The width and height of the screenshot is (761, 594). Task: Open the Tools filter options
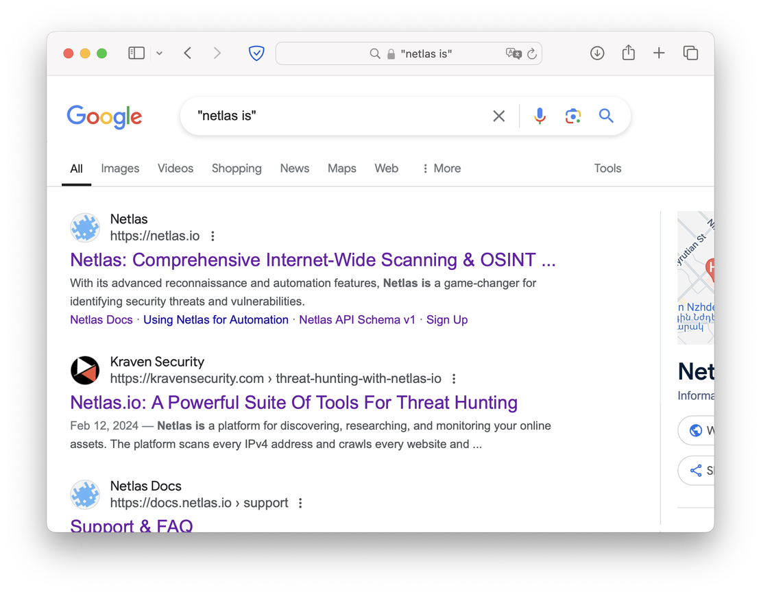pos(607,169)
